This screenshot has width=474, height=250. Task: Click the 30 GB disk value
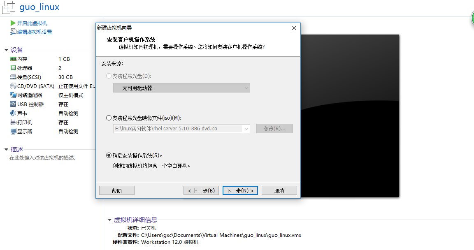pos(65,77)
